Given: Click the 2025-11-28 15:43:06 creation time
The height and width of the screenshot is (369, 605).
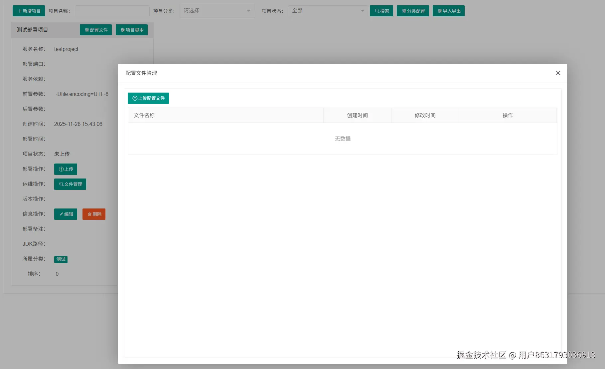Looking at the screenshot, I should click(x=78, y=124).
